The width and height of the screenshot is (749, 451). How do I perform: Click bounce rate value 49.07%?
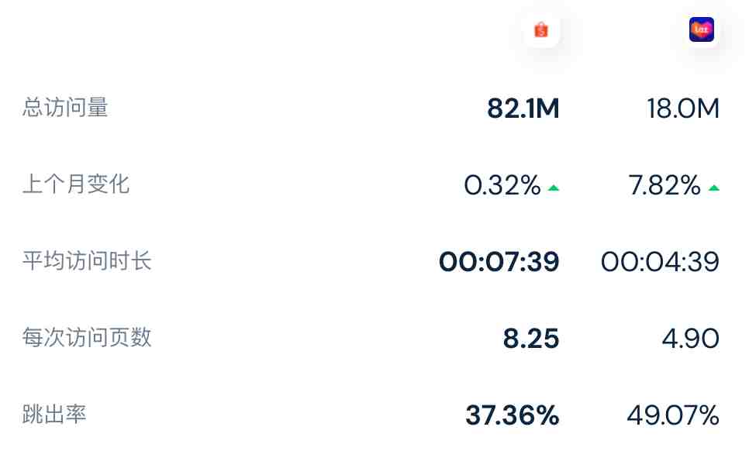tap(673, 415)
